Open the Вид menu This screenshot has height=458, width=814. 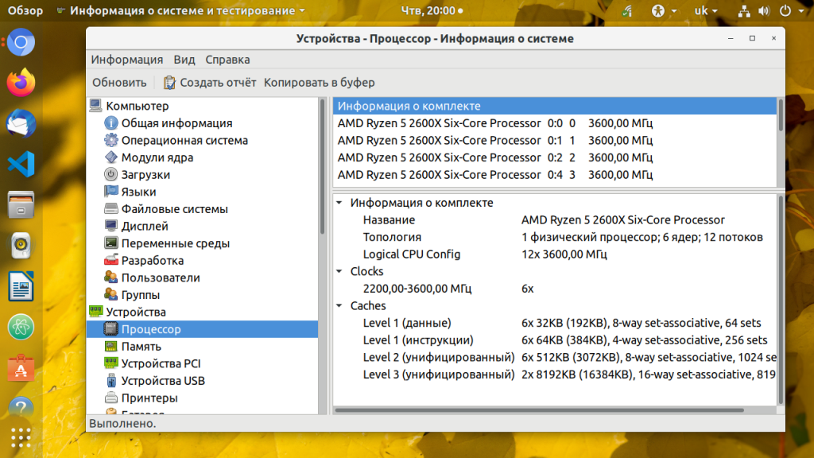click(184, 60)
